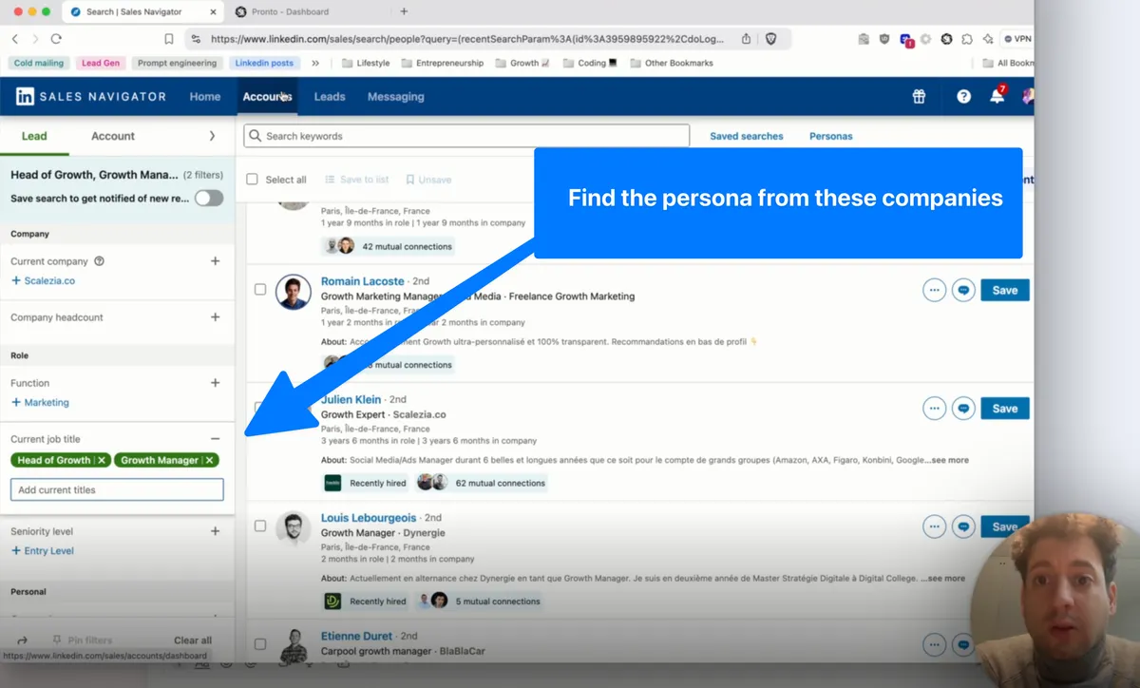Screen dimensions: 1140x688
Task: Open more options for Louis Lebourgeois
Action: tap(934, 526)
